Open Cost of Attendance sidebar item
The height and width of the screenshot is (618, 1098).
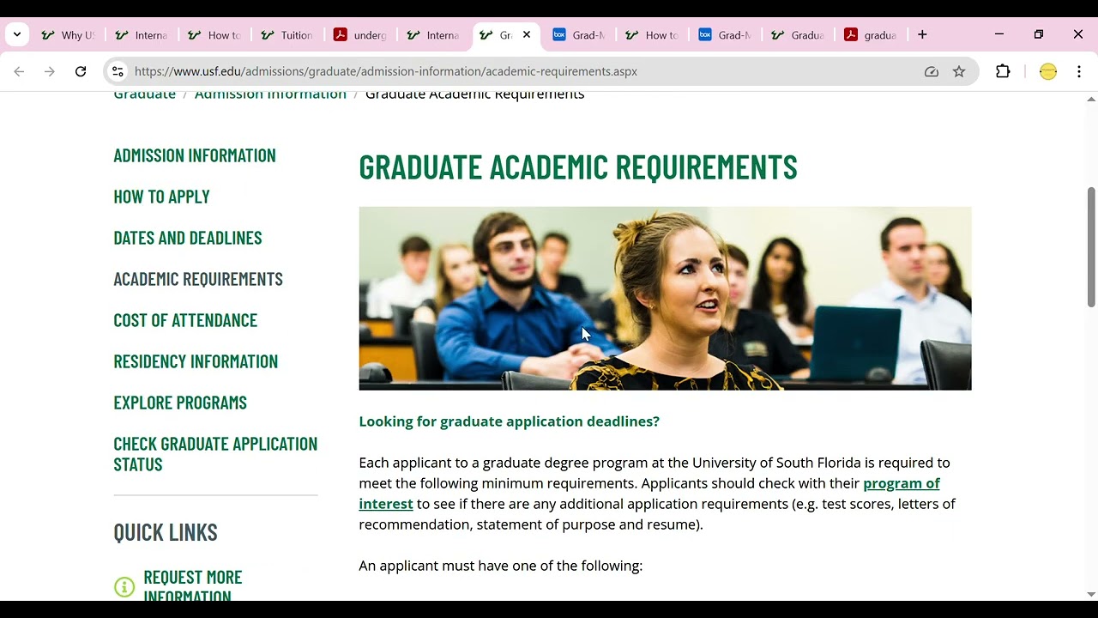(x=185, y=320)
